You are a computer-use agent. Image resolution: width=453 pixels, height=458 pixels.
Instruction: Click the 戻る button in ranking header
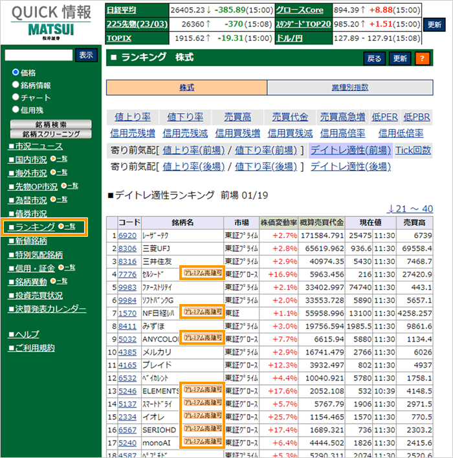click(375, 59)
